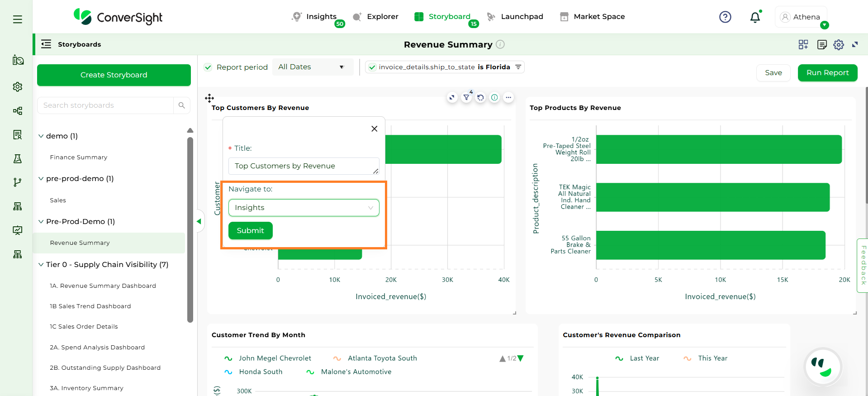Open the All Dates dropdown
This screenshot has width=868, height=396.
pos(311,67)
